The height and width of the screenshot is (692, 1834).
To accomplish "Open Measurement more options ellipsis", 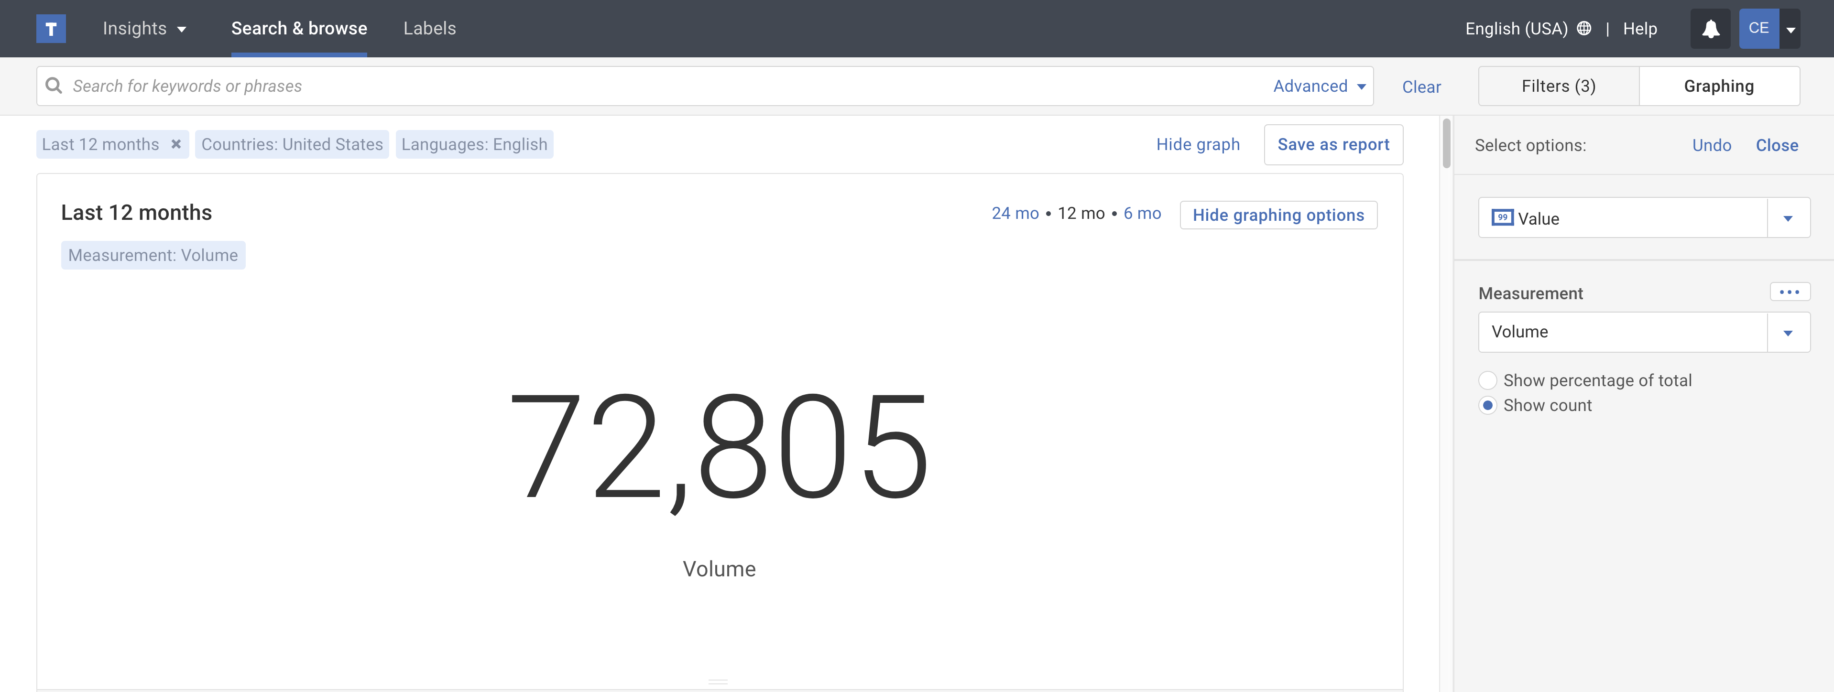I will pos(1789,292).
